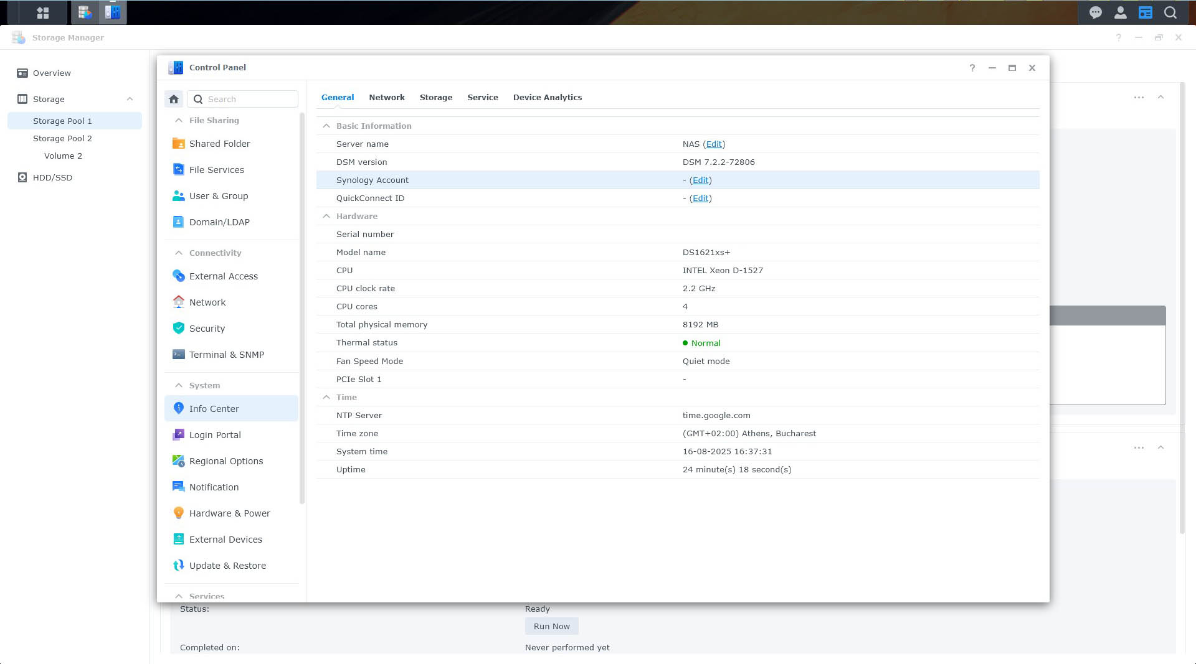Collapse lower Storage Manager panel chevron
Screen dimensions: 1196x664
point(1160,447)
